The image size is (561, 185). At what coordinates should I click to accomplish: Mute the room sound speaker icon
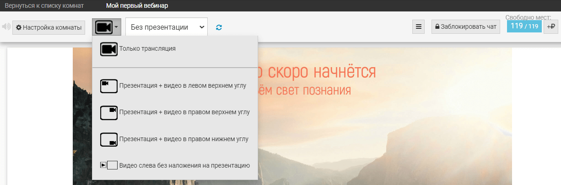[x=6, y=27]
